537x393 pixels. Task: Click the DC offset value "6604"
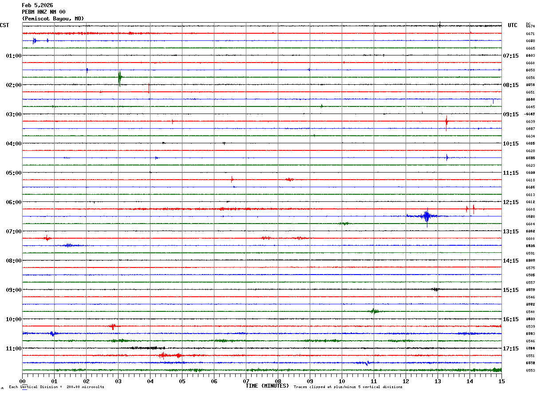(530, 224)
